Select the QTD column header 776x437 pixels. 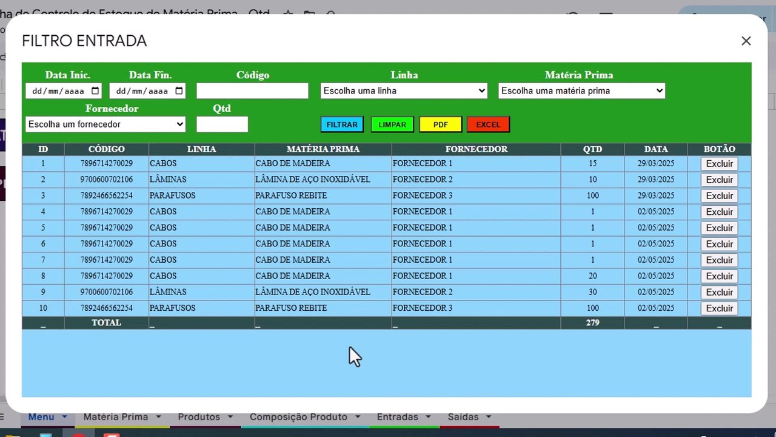click(x=593, y=149)
